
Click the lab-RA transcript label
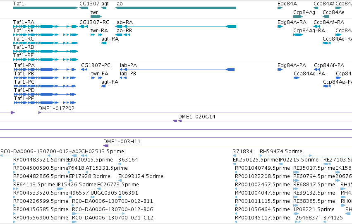tap(124, 22)
